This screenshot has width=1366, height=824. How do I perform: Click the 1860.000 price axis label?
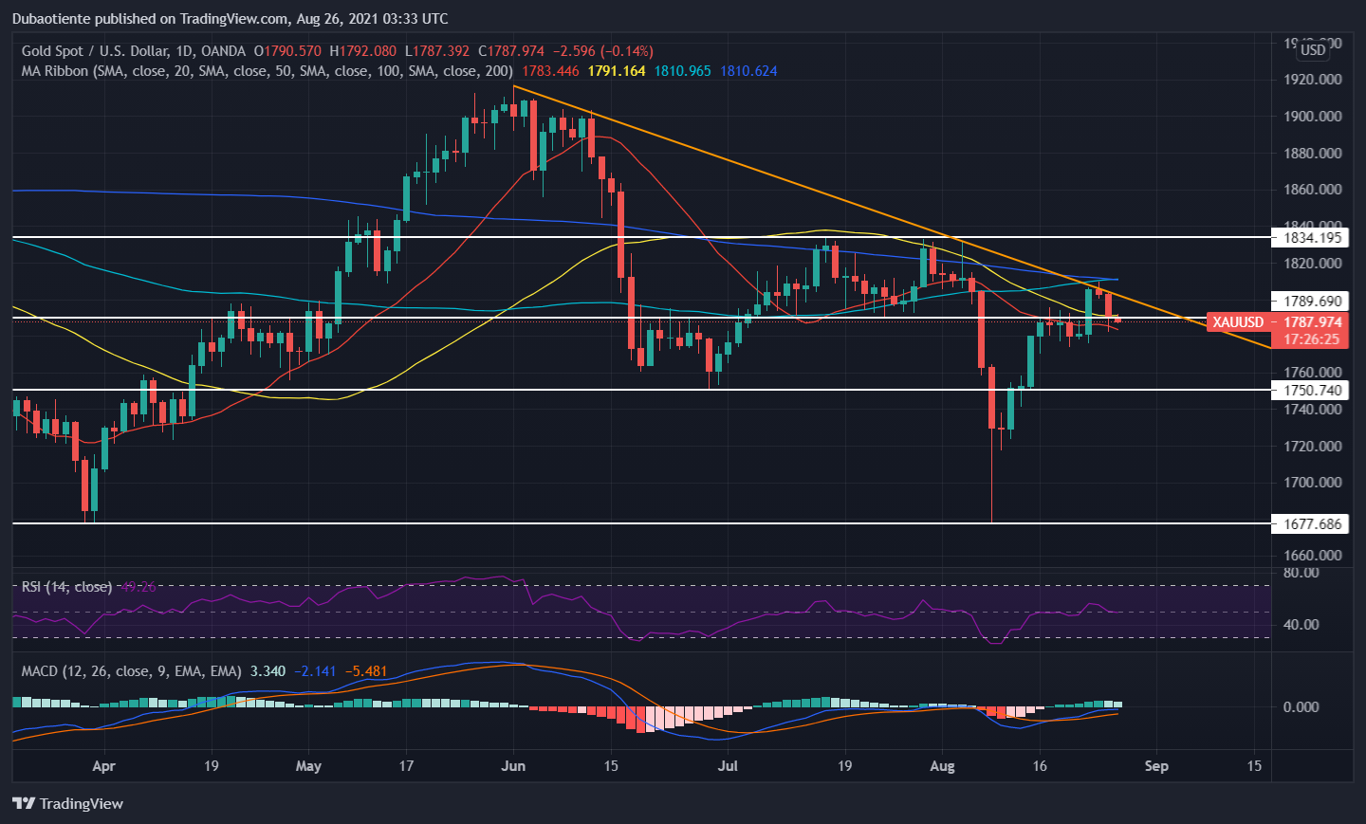click(x=1313, y=190)
